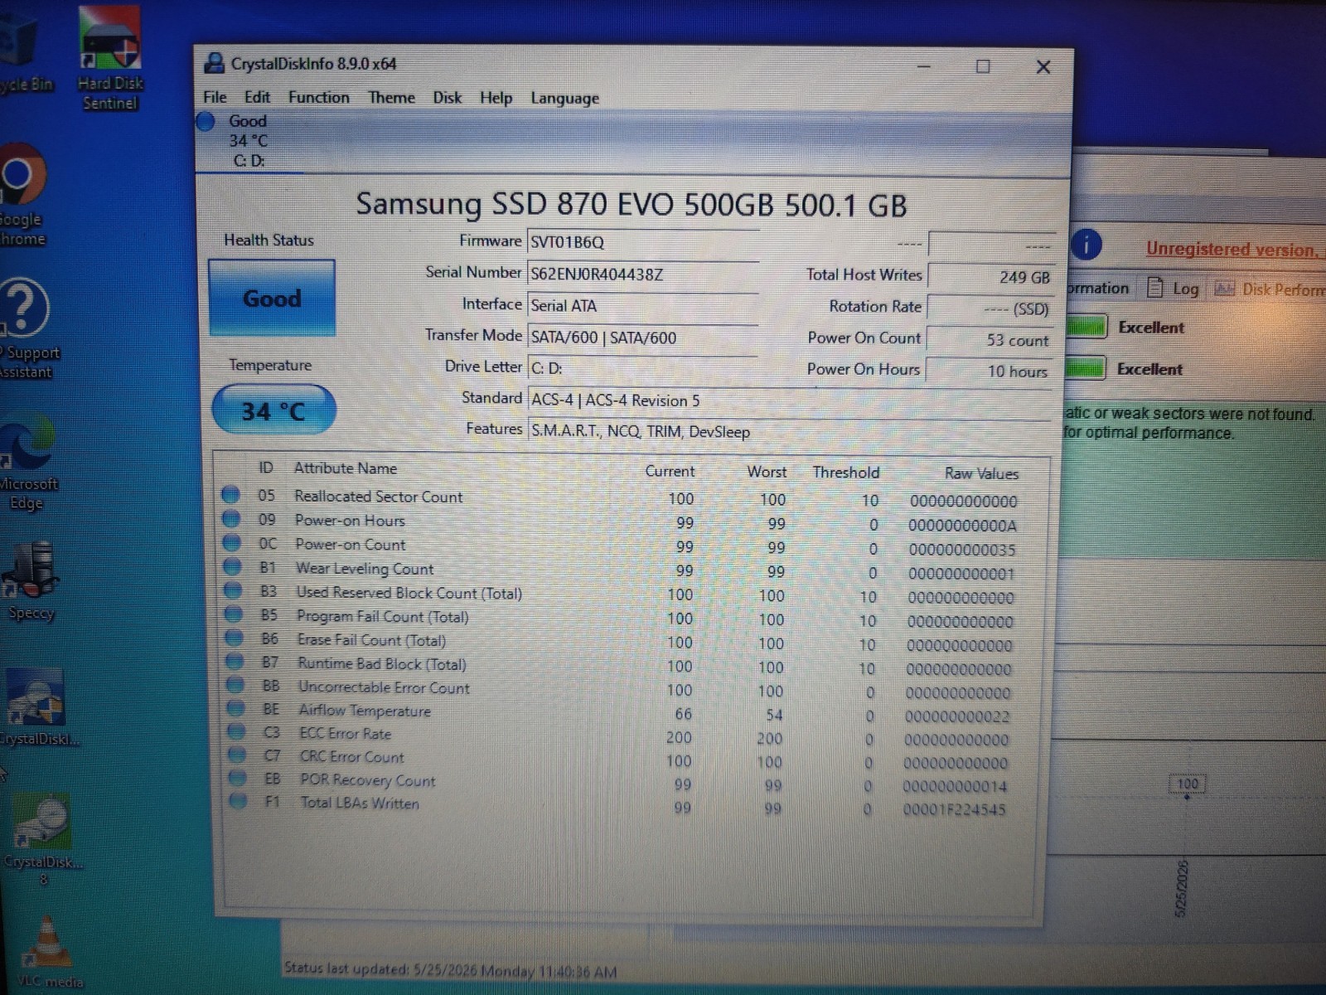Click status icon for POR Recovery Count
Screen dimensions: 1326x995
pos(238,778)
